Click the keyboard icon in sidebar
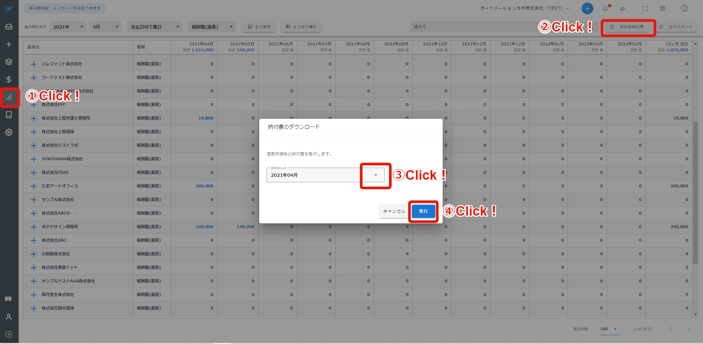 click(8, 299)
